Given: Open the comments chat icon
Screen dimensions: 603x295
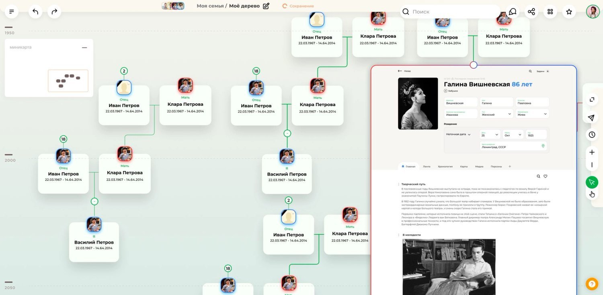Looking at the screenshot, I should pyautogui.click(x=513, y=12).
